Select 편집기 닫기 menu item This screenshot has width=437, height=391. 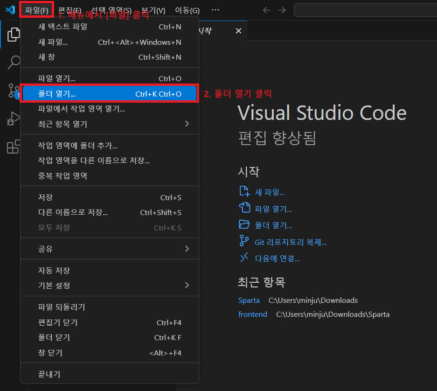click(x=110, y=322)
